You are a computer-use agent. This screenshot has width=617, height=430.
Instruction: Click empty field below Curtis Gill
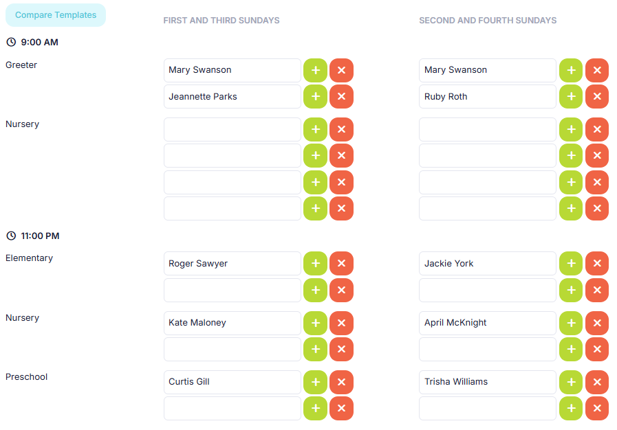(x=232, y=408)
